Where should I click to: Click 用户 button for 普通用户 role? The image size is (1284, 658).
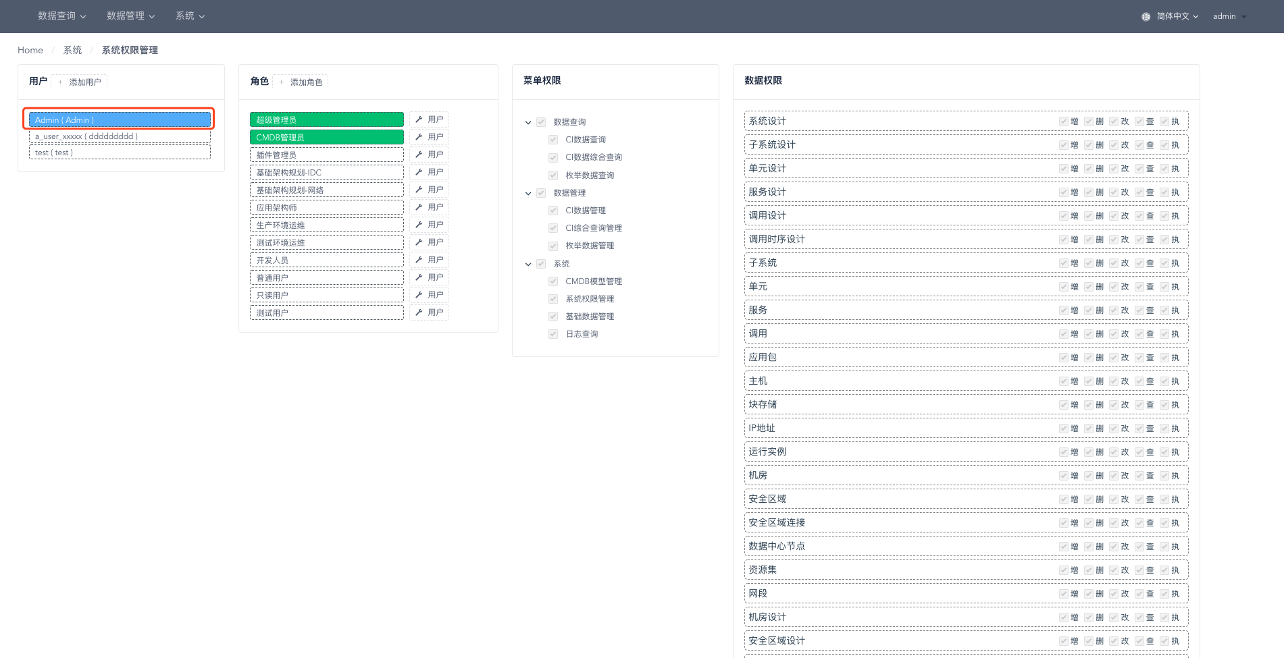point(429,277)
